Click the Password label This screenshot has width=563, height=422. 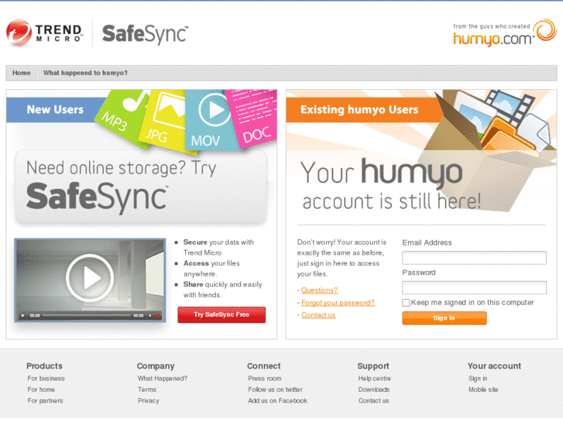(419, 273)
